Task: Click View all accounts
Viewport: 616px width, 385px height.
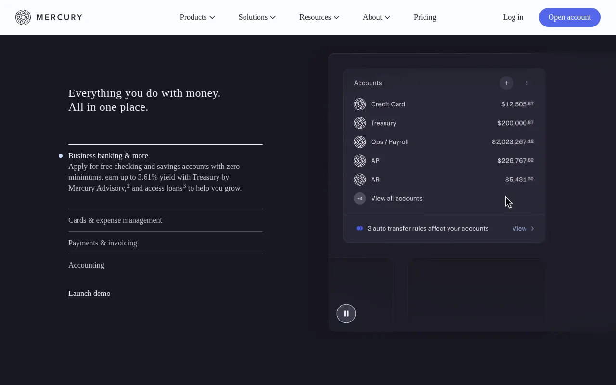Action: pyautogui.click(x=397, y=198)
